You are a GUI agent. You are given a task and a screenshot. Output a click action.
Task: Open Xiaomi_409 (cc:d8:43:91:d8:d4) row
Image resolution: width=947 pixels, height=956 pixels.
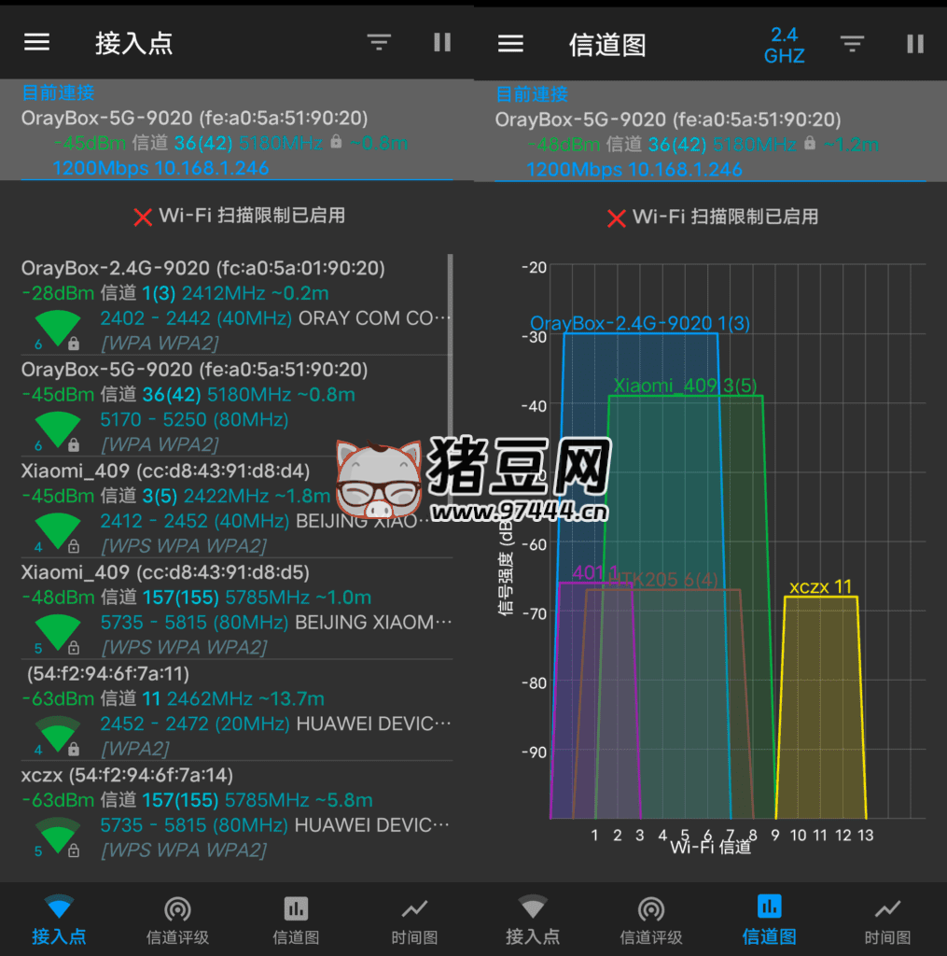point(236,507)
